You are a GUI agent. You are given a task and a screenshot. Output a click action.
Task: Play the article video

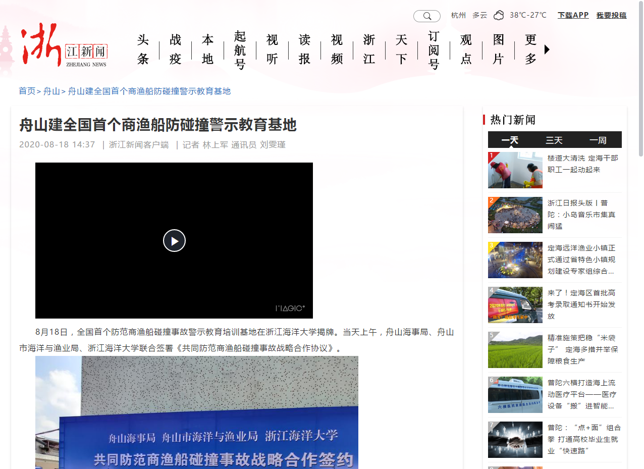tap(174, 240)
